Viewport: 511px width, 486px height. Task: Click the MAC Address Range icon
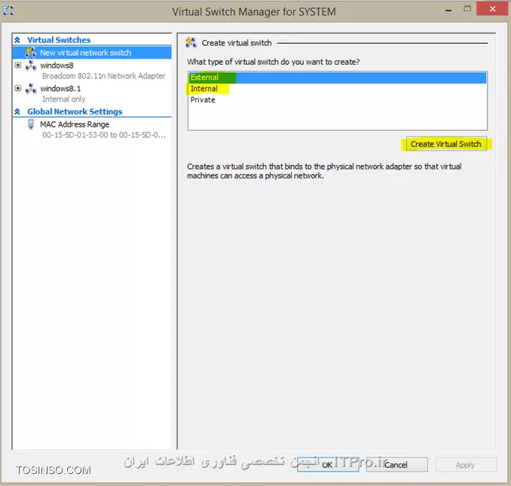(31, 124)
